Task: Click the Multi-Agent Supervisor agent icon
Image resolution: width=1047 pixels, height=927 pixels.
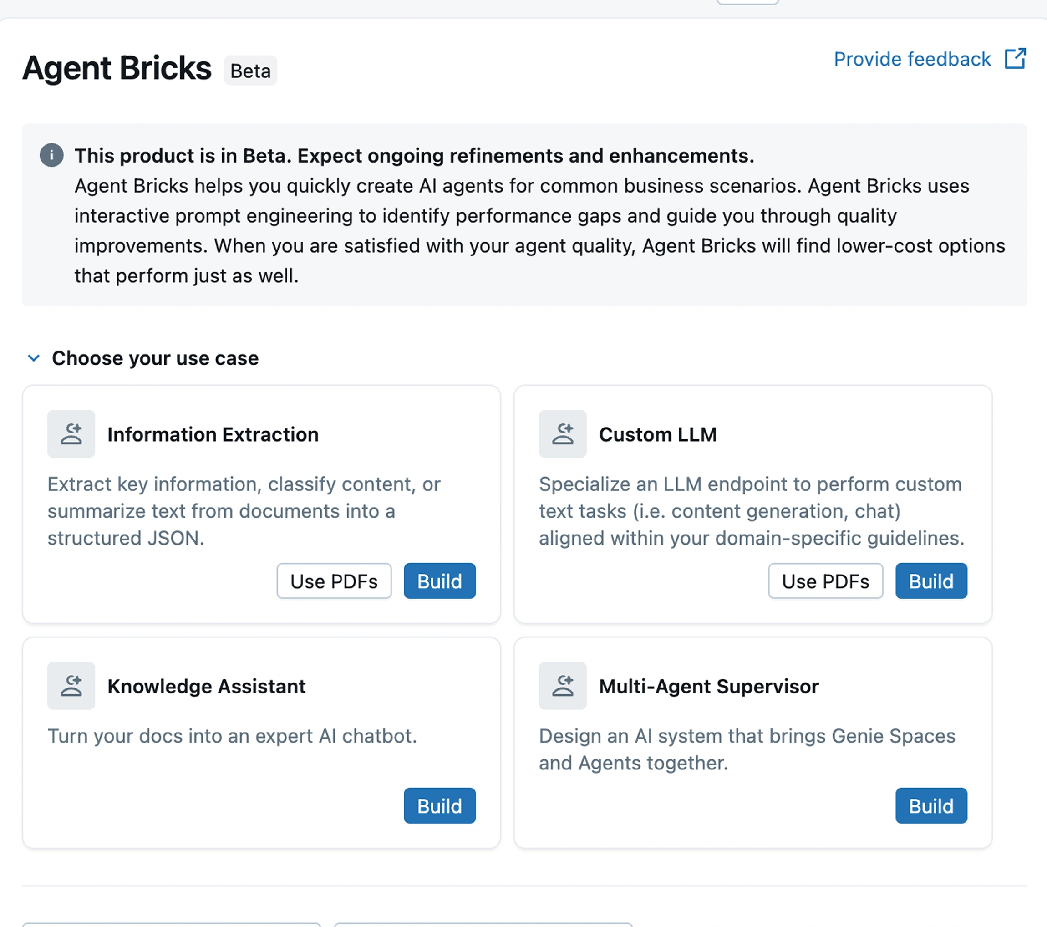Action: [x=563, y=686]
